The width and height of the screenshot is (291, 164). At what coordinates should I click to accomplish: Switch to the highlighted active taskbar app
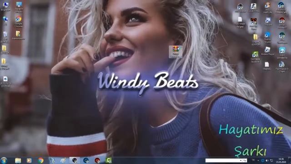pyautogui.click(x=75, y=160)
